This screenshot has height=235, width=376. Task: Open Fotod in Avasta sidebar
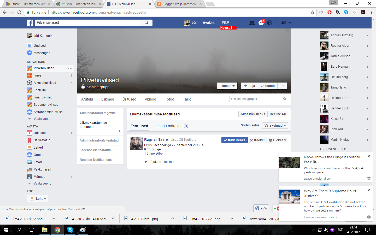coord(38,162)
